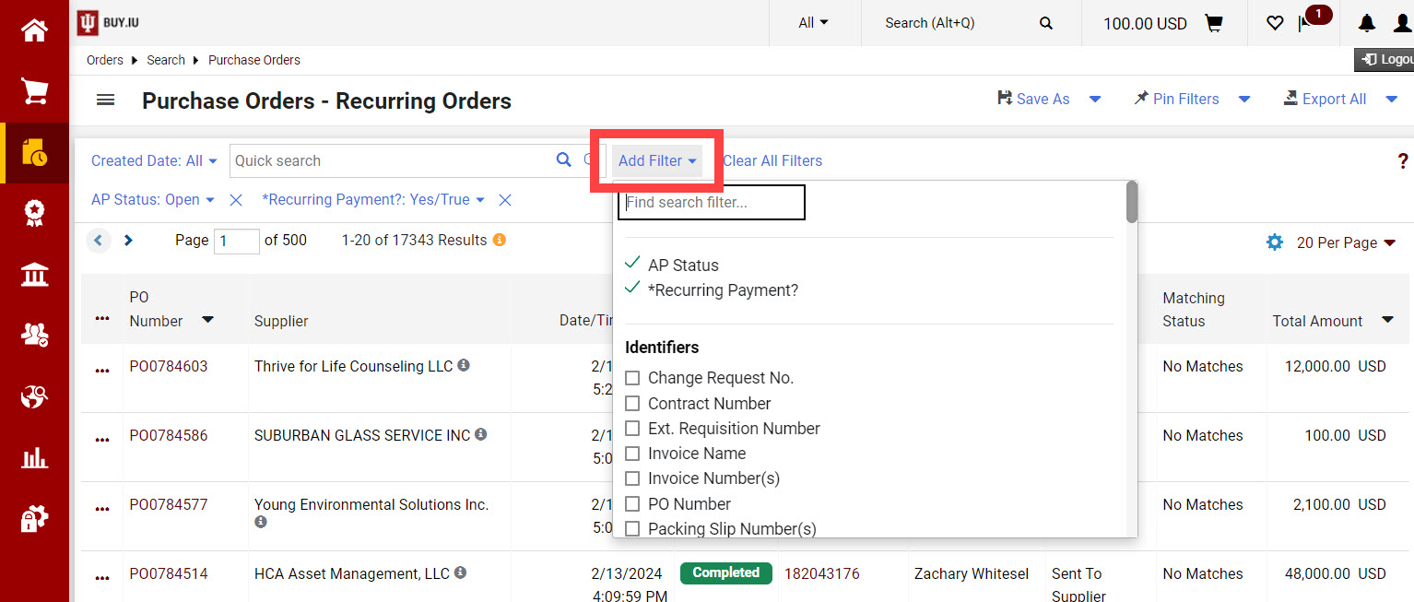This screenshot has height=602, width=1414.
Task: Open favorites heart icon
Action: coord(1275,23)
